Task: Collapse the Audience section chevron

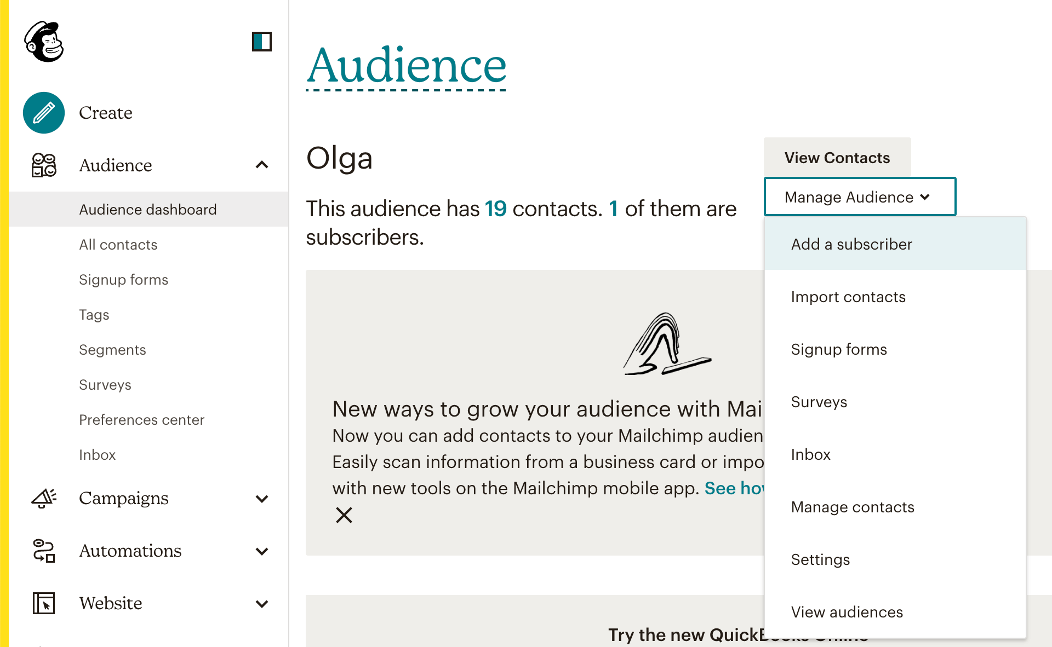Action: (x=262, y=165)
